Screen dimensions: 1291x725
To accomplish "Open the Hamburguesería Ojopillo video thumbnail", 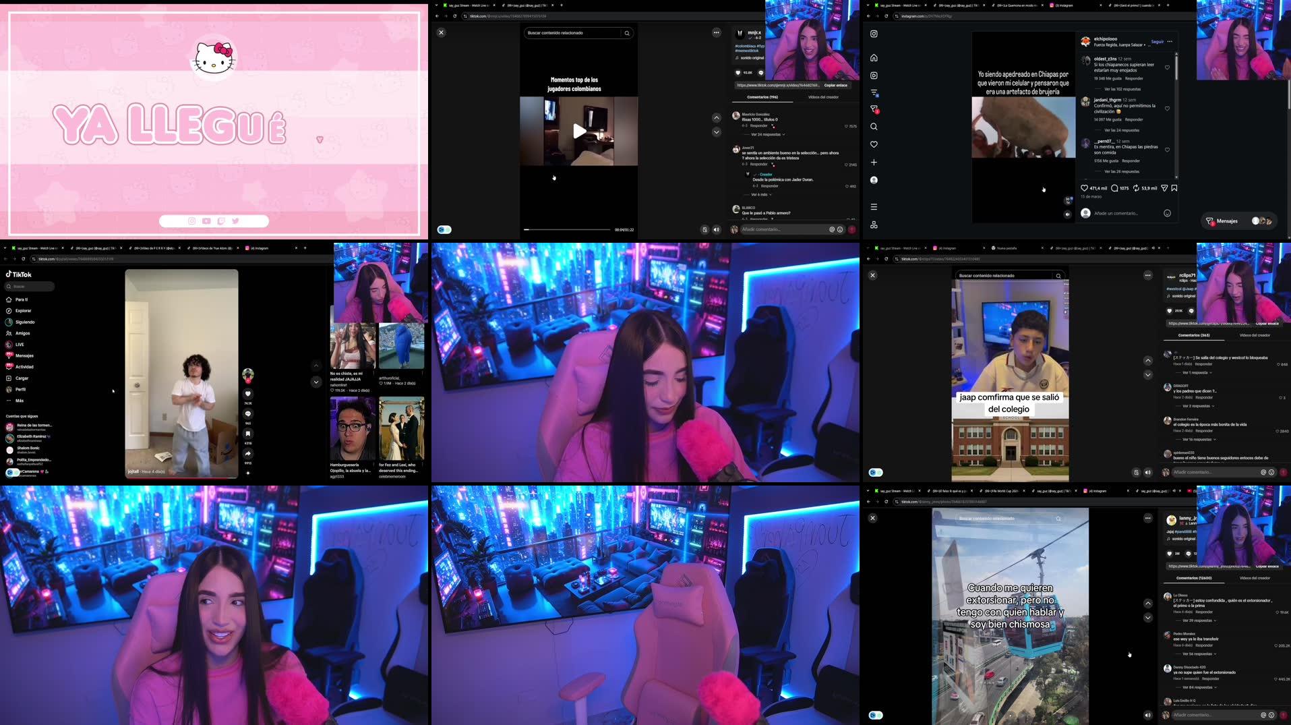I will 353,429.
